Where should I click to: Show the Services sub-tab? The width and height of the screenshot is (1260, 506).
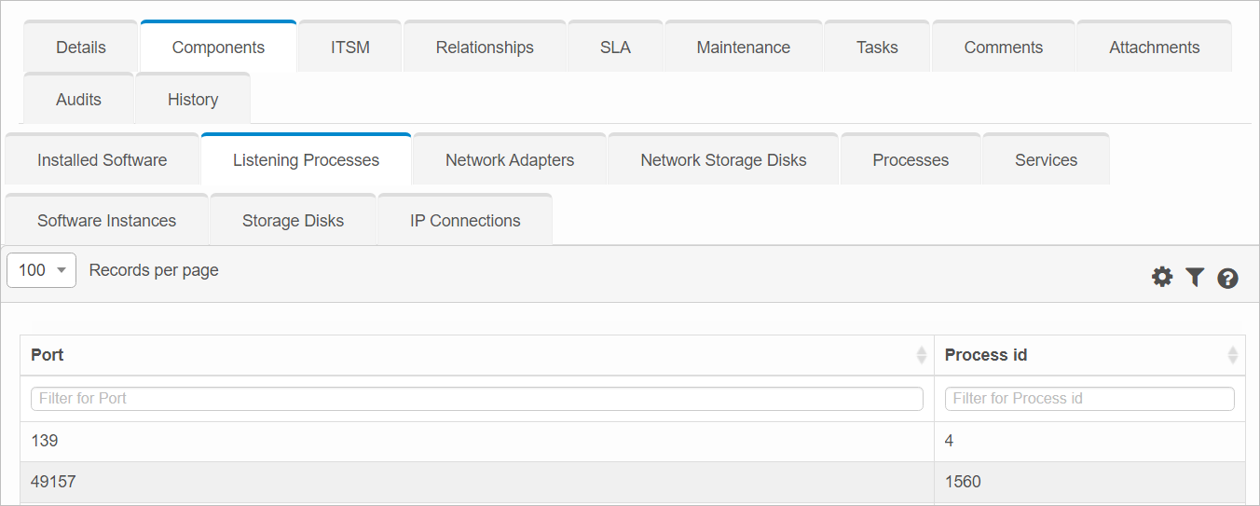coord(1046,160)
